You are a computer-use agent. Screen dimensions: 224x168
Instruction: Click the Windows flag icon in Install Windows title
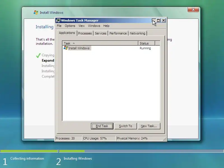[36, 12]
